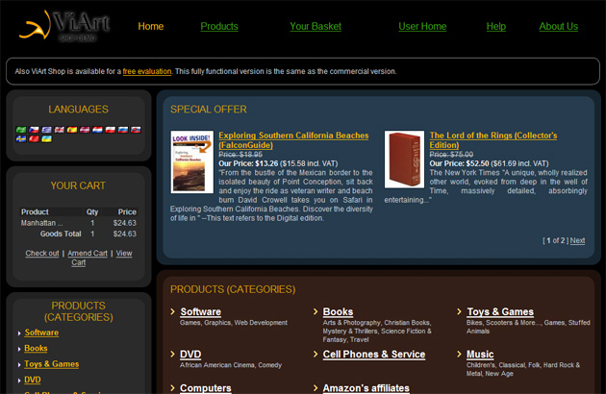Image resolution: width=606 pixels, height=394 pixels.
Task: Click the 'Manhattan ...' cart product row
Action: click(79, 223)
